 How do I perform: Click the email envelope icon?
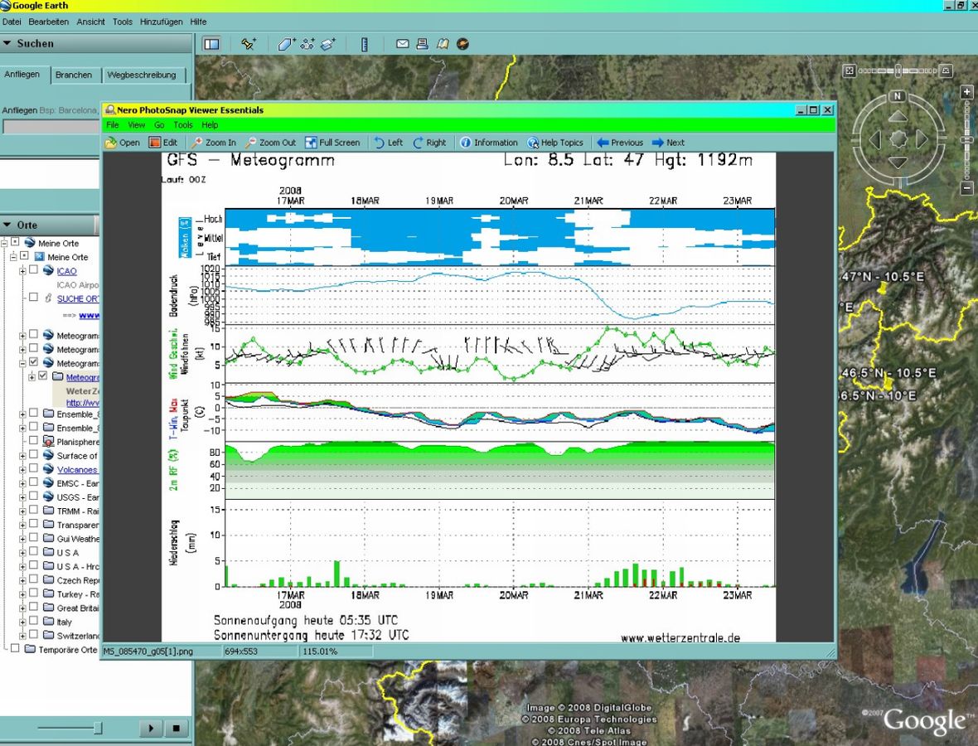[x=402, y=44]
